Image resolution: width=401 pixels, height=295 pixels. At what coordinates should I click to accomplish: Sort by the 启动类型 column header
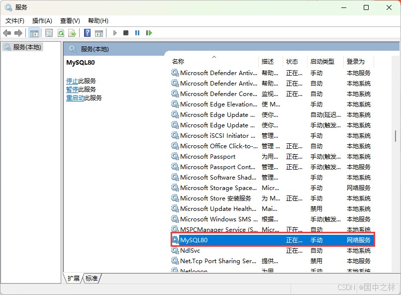point(325,61)
